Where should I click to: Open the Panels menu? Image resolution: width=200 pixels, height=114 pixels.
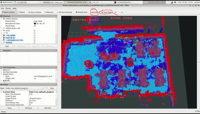(8, 8)
